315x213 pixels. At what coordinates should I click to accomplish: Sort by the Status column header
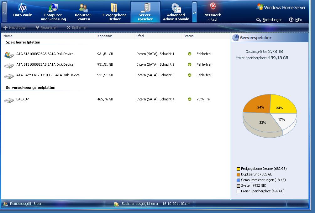click(206, 36)
